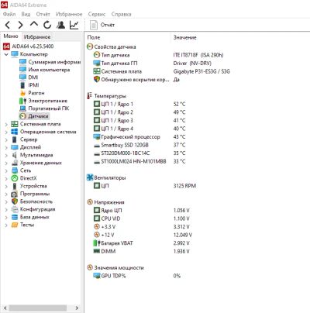Click the Электропитание power icon
Image resolution: width=310 pixels, height=313 pixels.
pyautogui.click(x=22, y=101)
